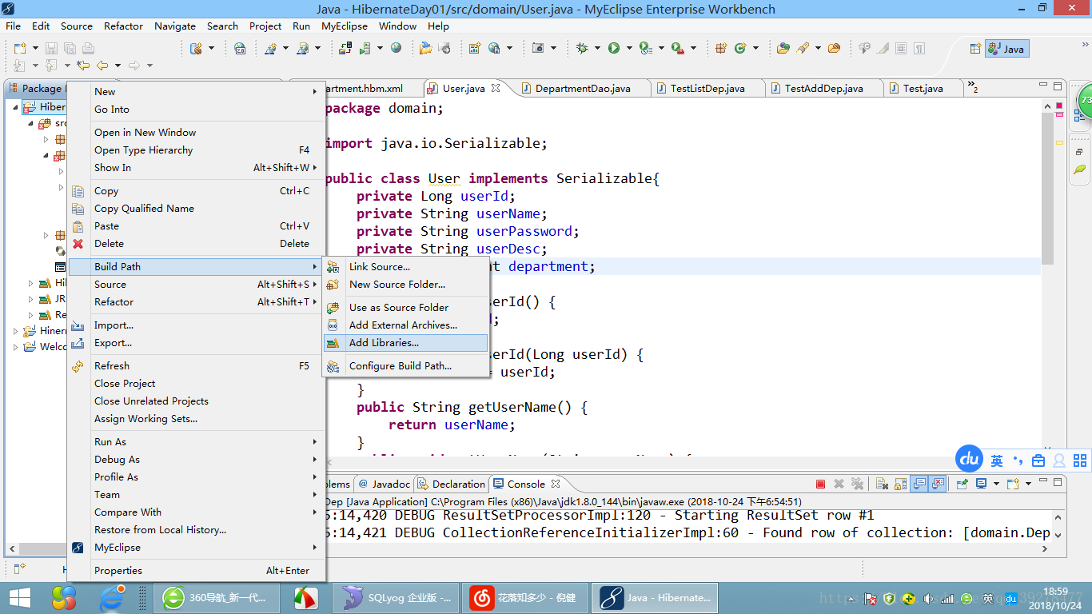Select Add External Archives...
1092x614 pixels.
coord(405,325)
